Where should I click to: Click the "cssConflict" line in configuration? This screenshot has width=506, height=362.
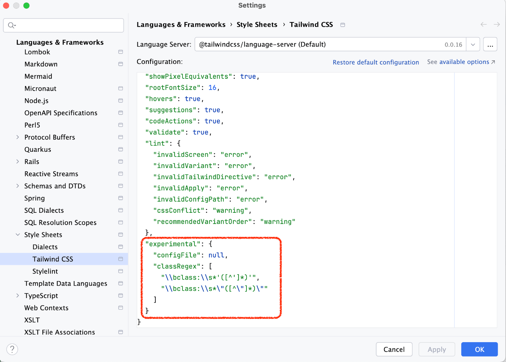(x=202, y=211)
